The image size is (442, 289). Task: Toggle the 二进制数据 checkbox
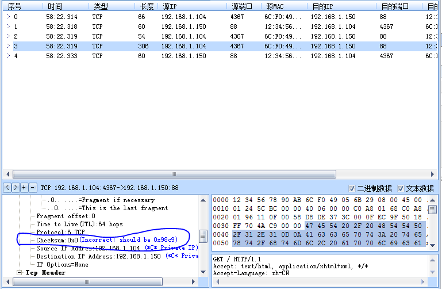[352, 188]
